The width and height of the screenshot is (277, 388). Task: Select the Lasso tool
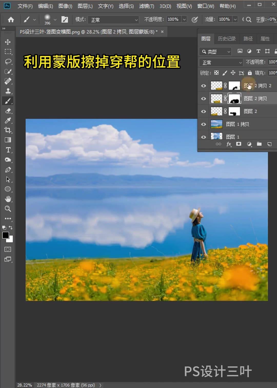[x=8, y=61]
